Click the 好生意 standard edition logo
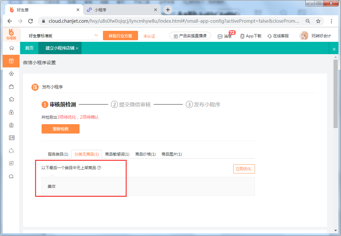Screen dimensions: 341x236 click(x=11, y=34)
